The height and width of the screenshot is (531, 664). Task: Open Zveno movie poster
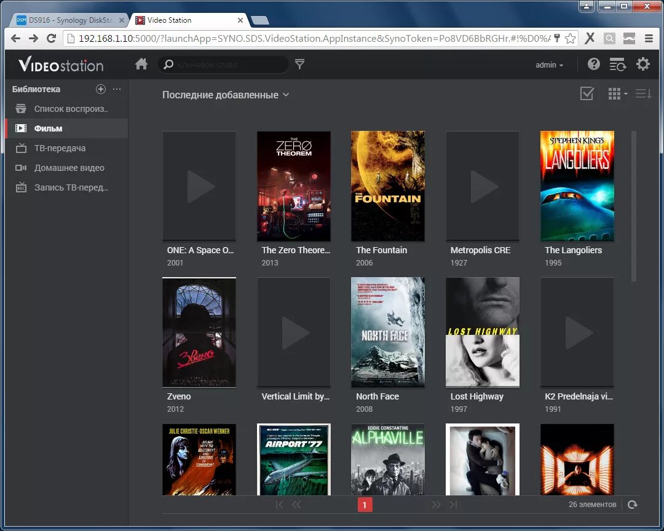199,332
